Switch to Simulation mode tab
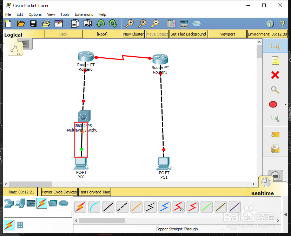291x236 pixels. 276,175
